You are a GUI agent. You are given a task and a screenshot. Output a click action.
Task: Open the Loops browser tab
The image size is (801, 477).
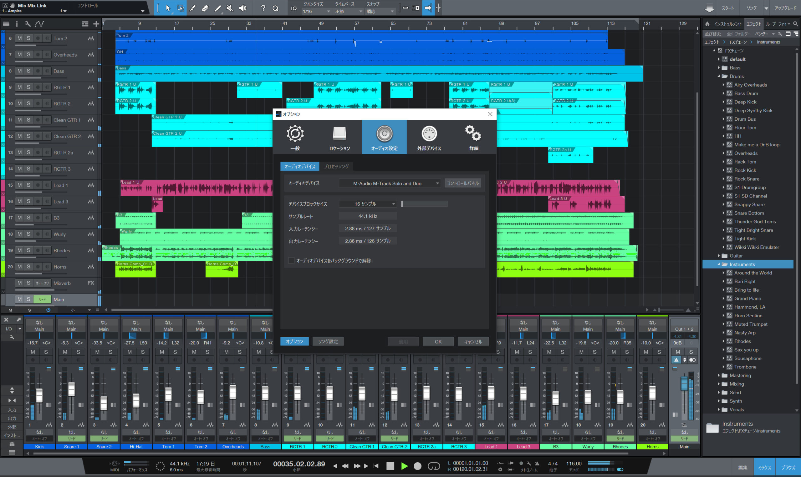click(770, 24)
